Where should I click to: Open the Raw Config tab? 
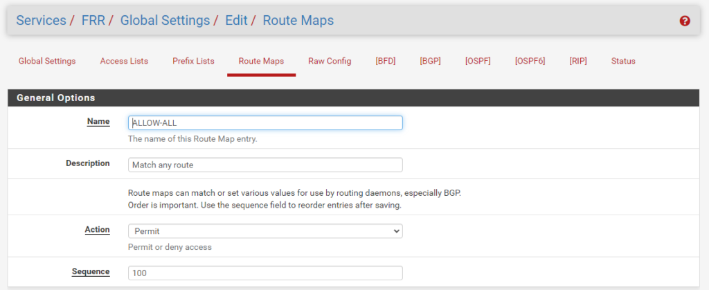[330, 61]
